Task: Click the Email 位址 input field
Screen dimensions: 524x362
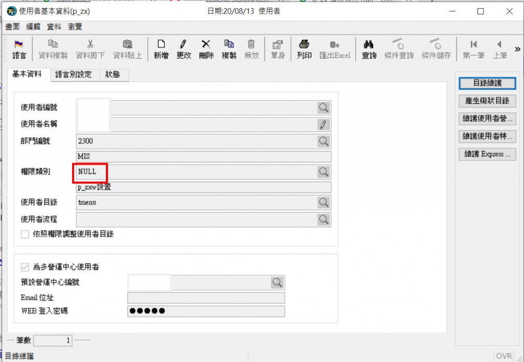Action: point(206,298)
